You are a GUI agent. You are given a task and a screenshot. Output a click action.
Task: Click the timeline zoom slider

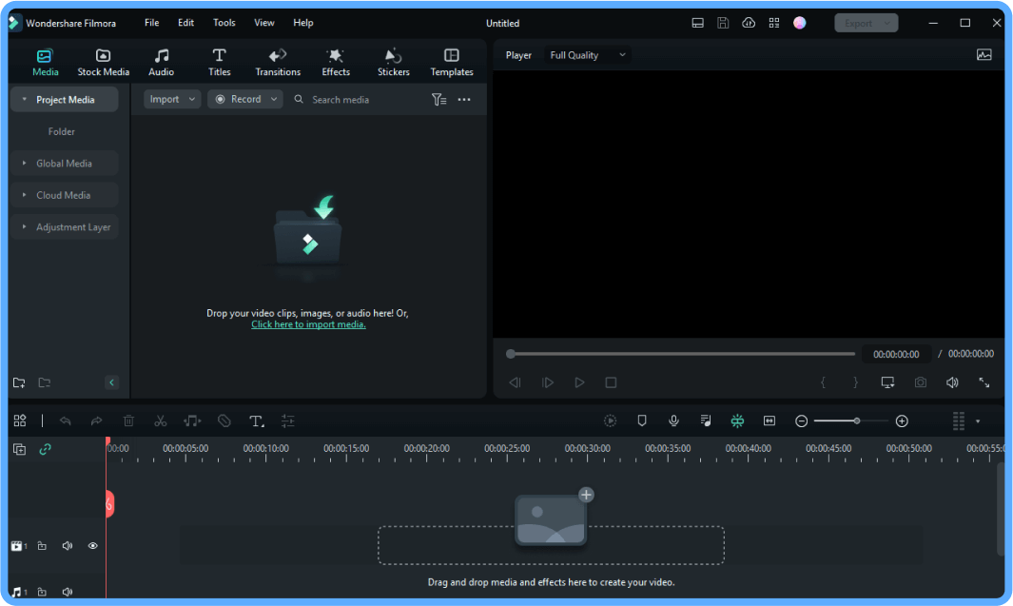[851, 420]
